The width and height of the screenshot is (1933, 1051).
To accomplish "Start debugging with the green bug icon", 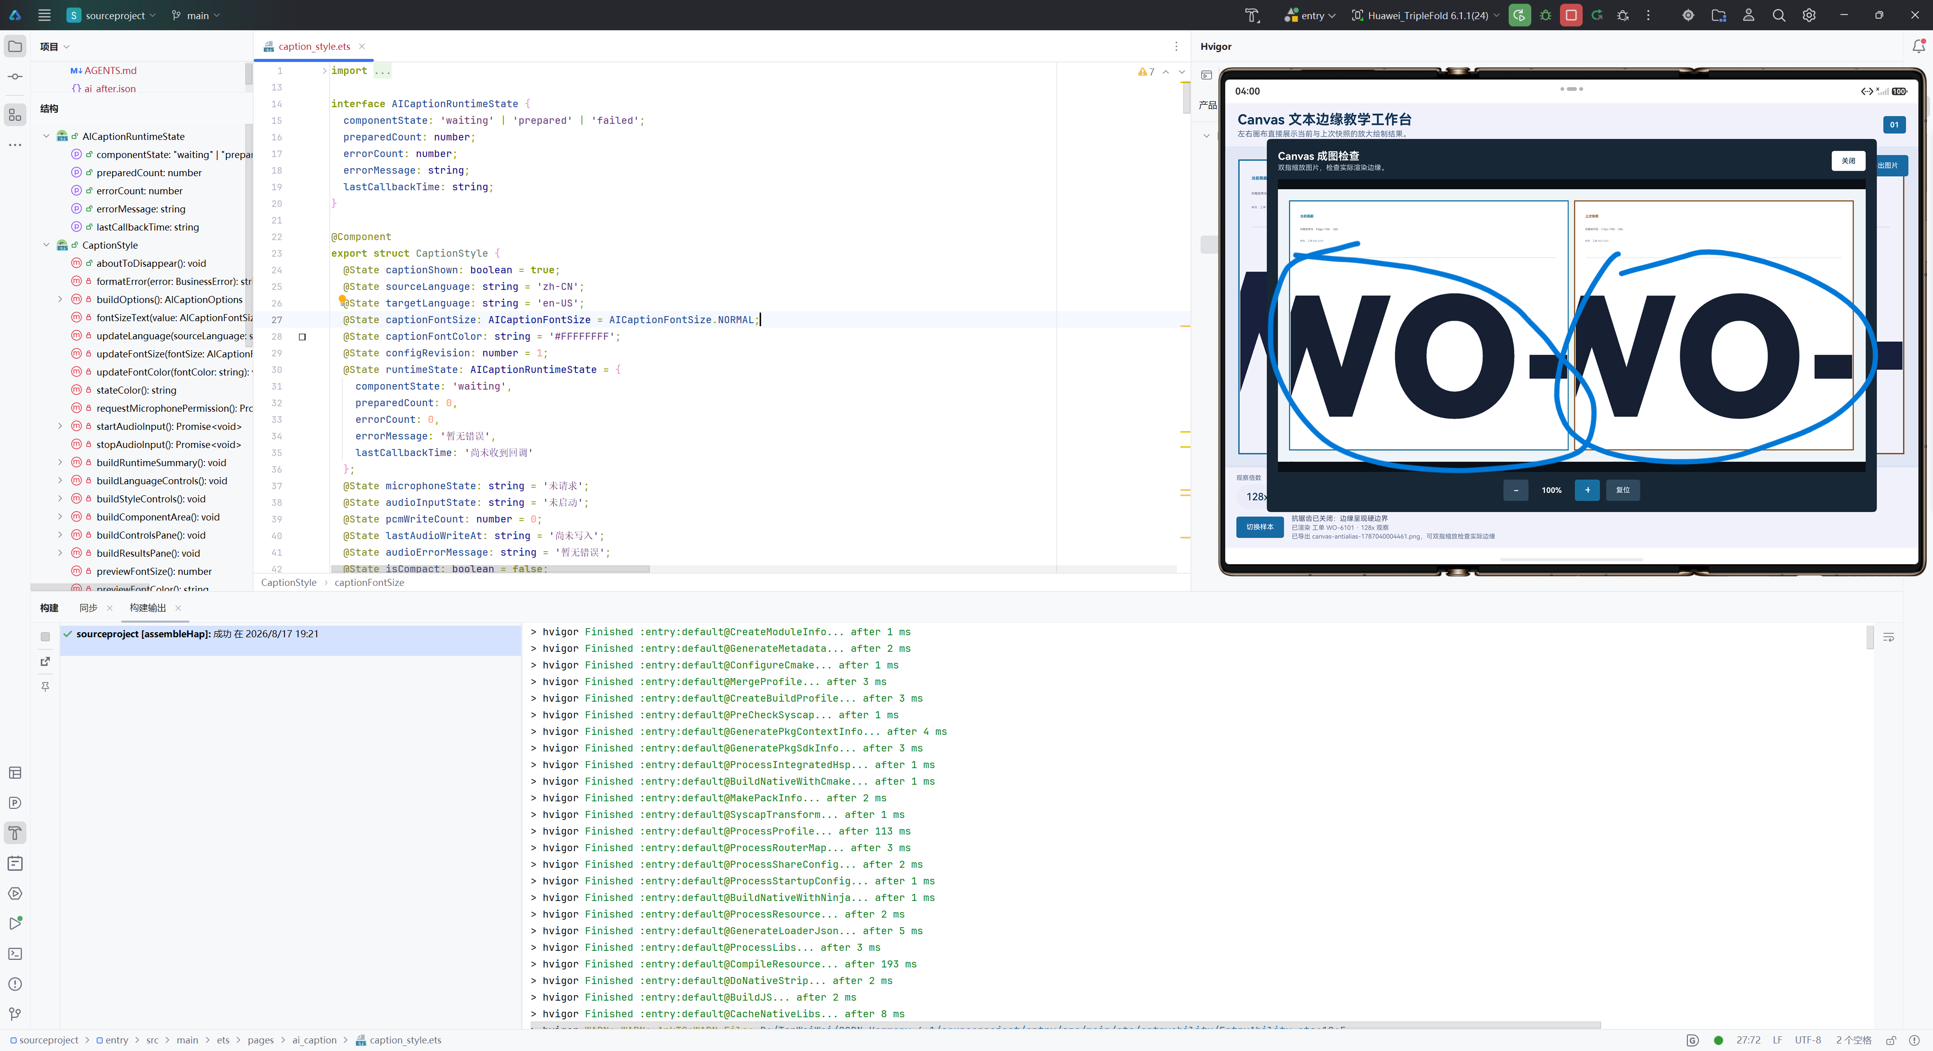I will click(1545, 15).
